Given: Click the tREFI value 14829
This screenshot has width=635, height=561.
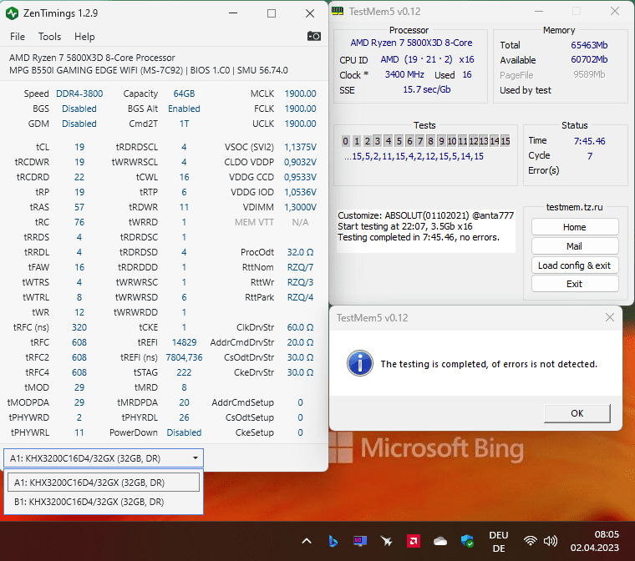Looking at the screenshot, I should (x=184, y=342).
